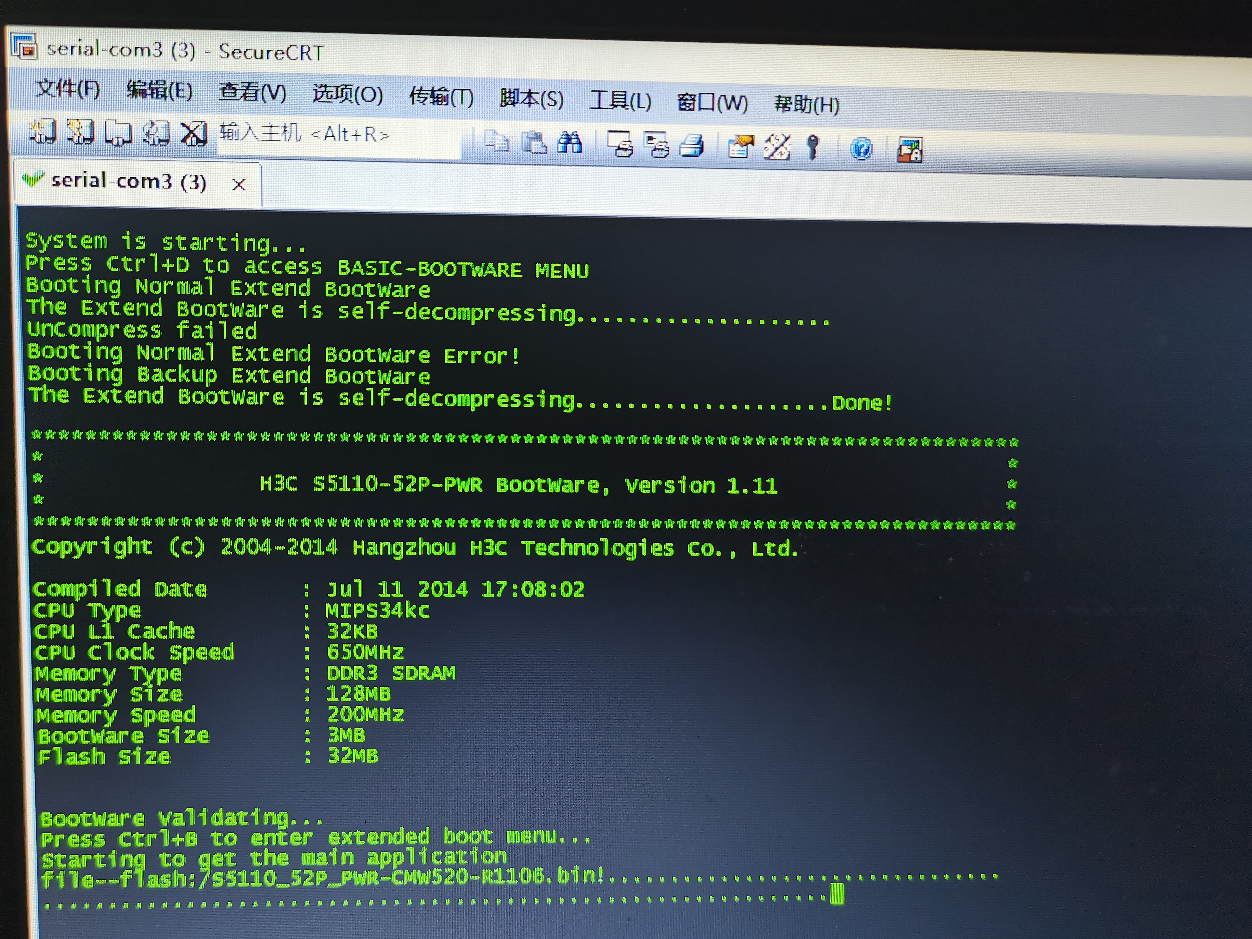Close the serial-com3 (3) tab

click(x=239, y=185)
